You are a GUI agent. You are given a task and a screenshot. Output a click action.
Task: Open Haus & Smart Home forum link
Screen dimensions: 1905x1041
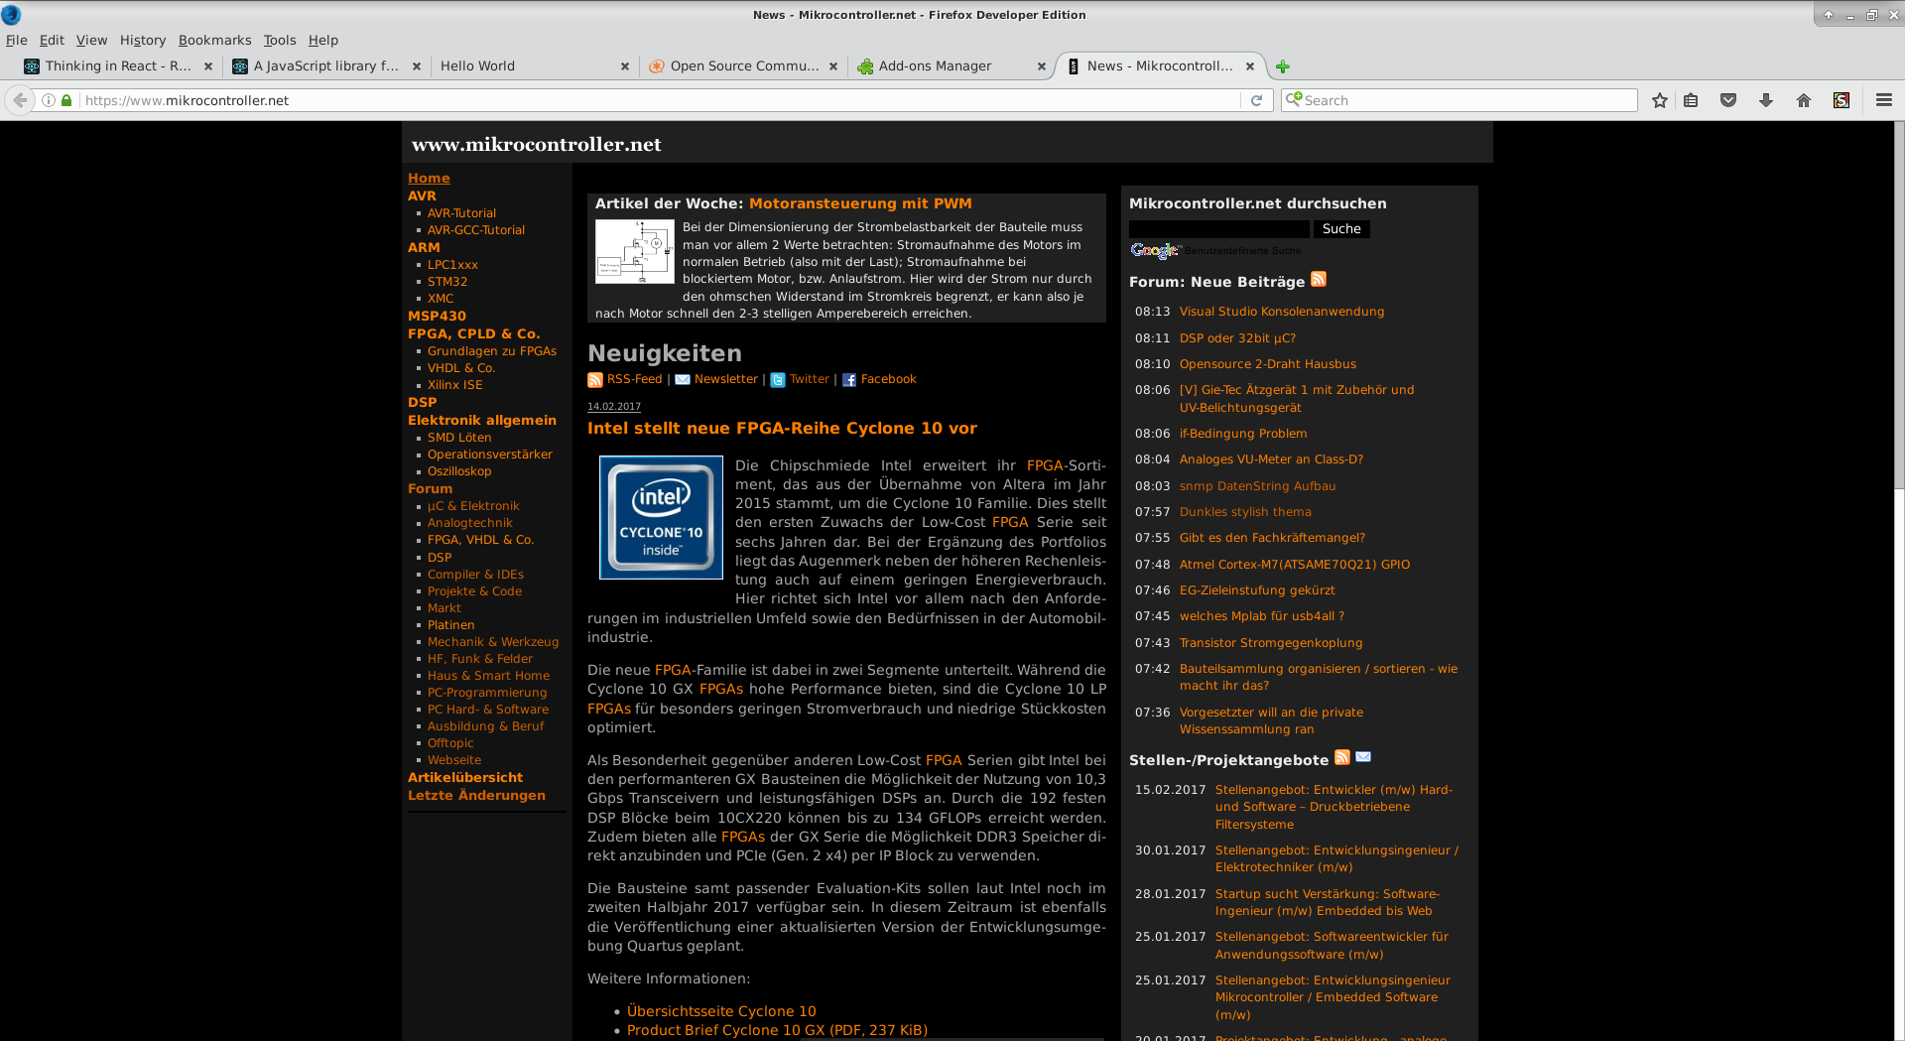point(488,676)
